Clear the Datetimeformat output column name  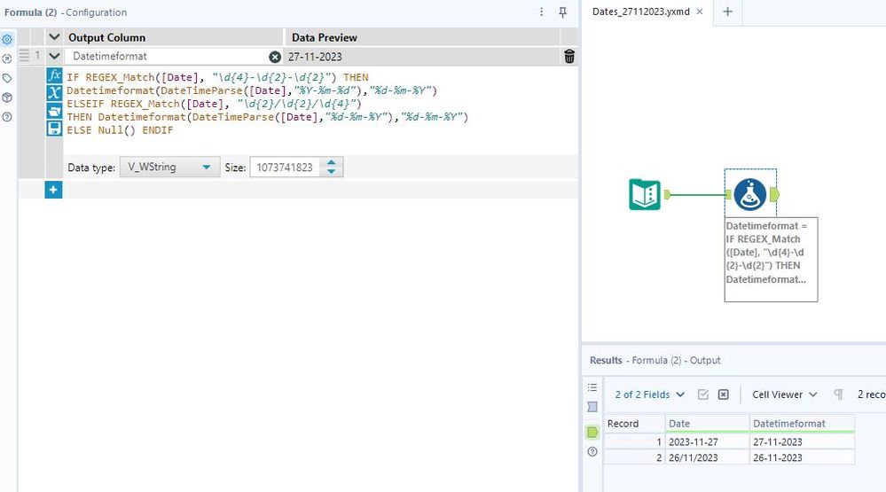point(275,57)
